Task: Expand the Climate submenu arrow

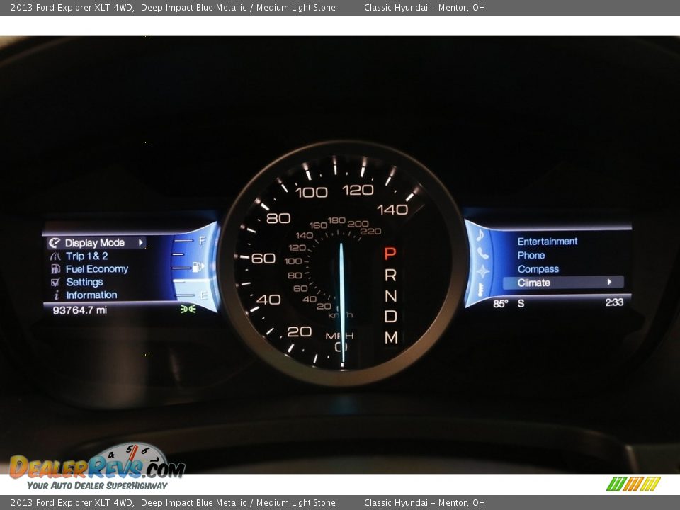Action: point(609,282)
